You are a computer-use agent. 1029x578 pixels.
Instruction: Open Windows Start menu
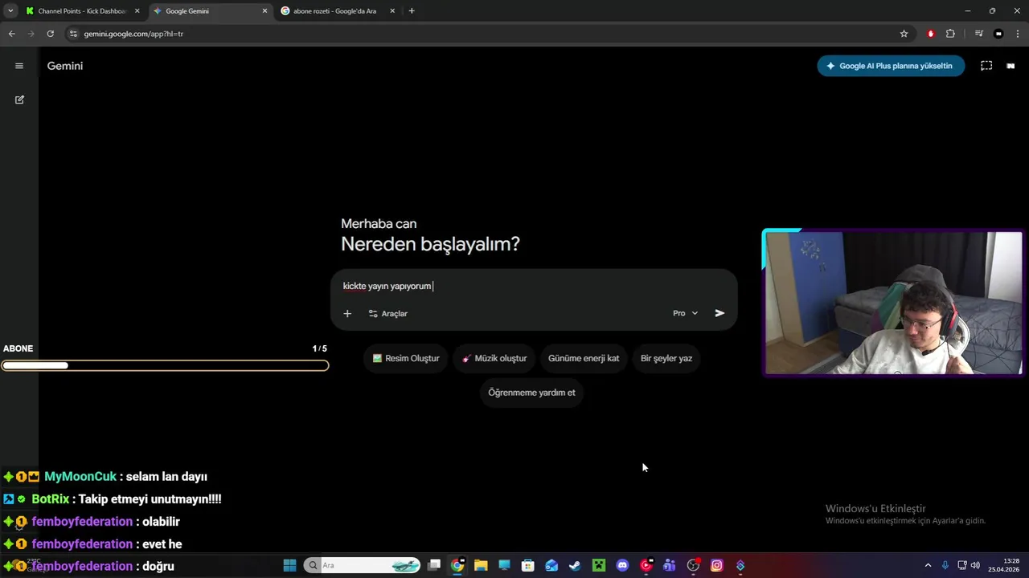click(289, 565)
